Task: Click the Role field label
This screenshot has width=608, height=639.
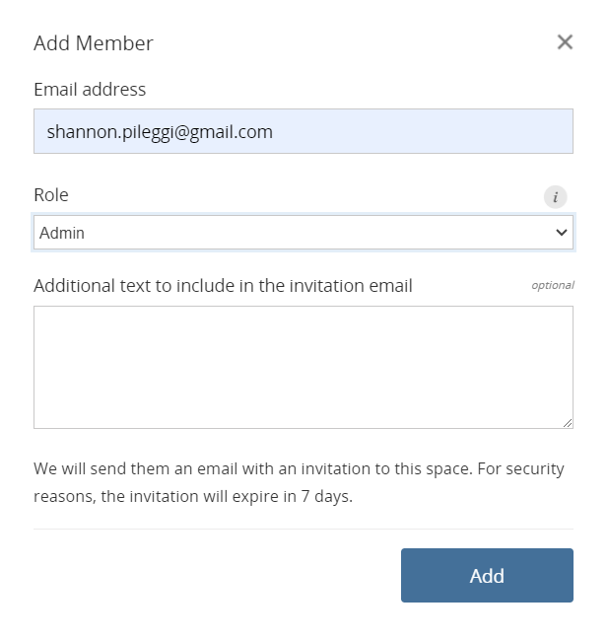Action: (x=51, y=195)
